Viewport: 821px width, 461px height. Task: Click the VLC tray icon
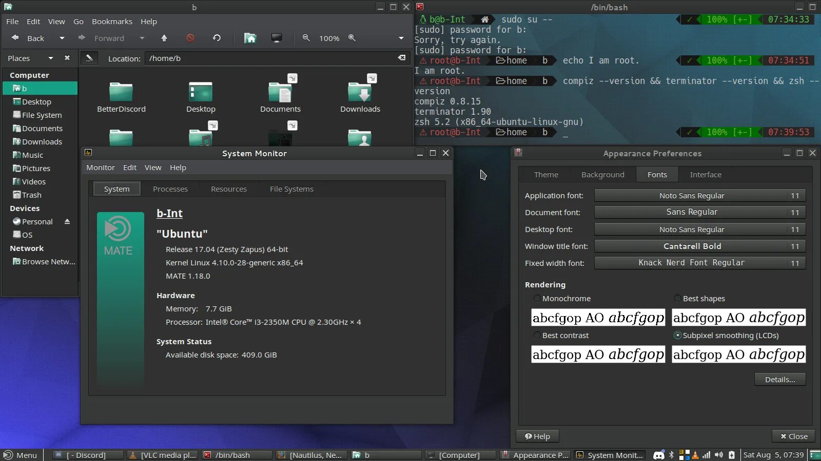(695, 455)
